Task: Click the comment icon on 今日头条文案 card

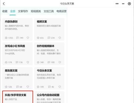Action: click(x=50, y=87)
